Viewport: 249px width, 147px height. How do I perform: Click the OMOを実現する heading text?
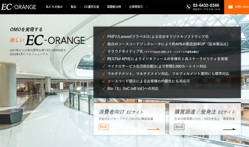point(26,29)
